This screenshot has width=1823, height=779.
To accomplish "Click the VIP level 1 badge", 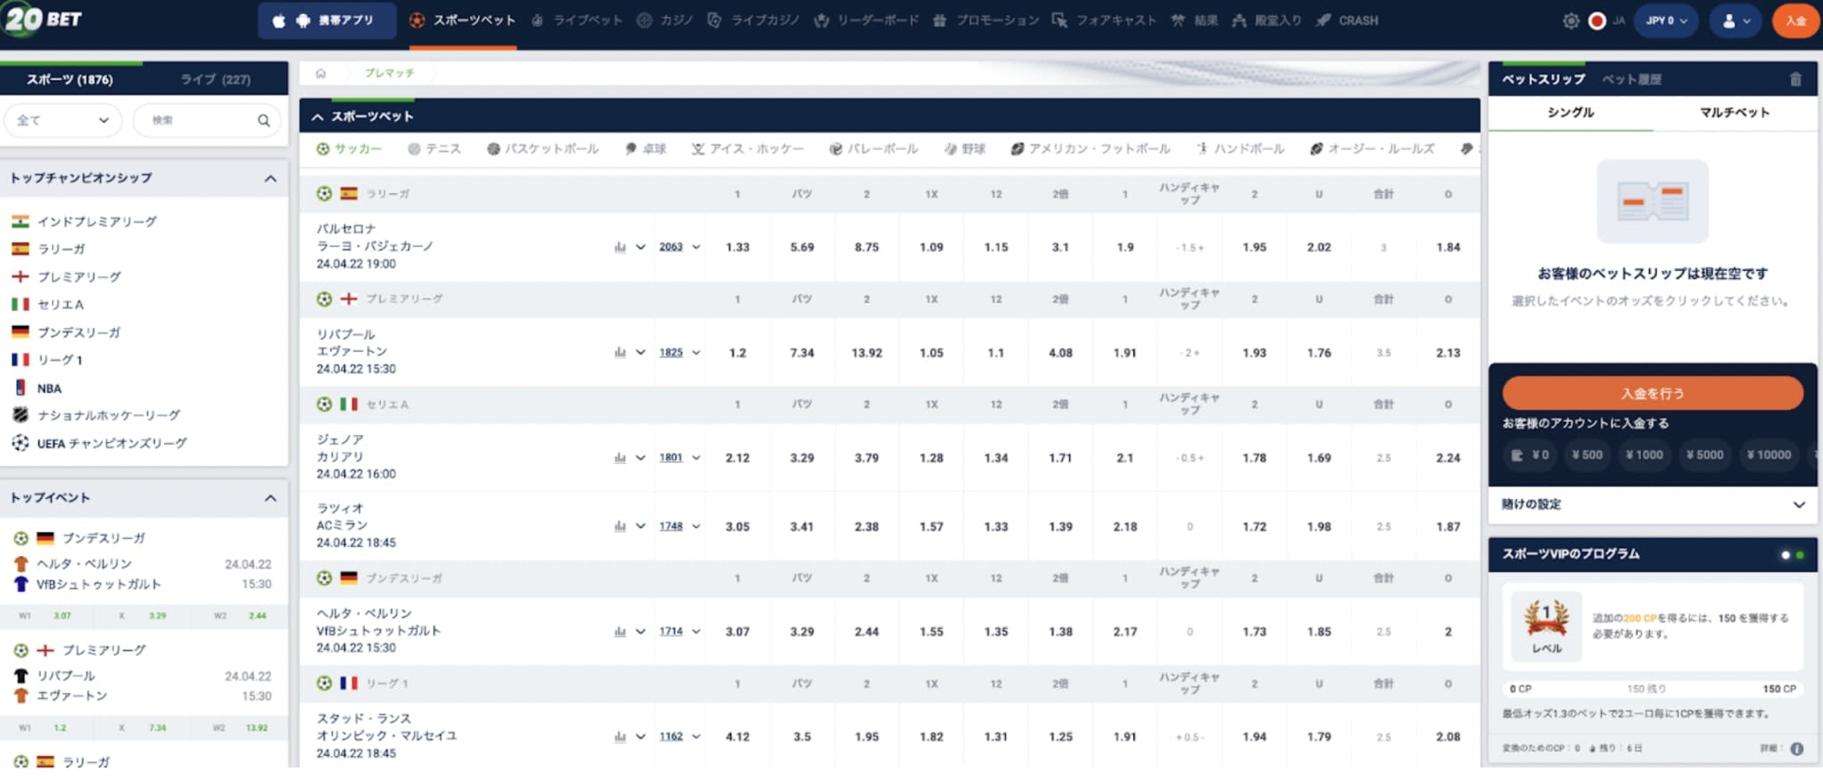I will (x=1546, y=627).
